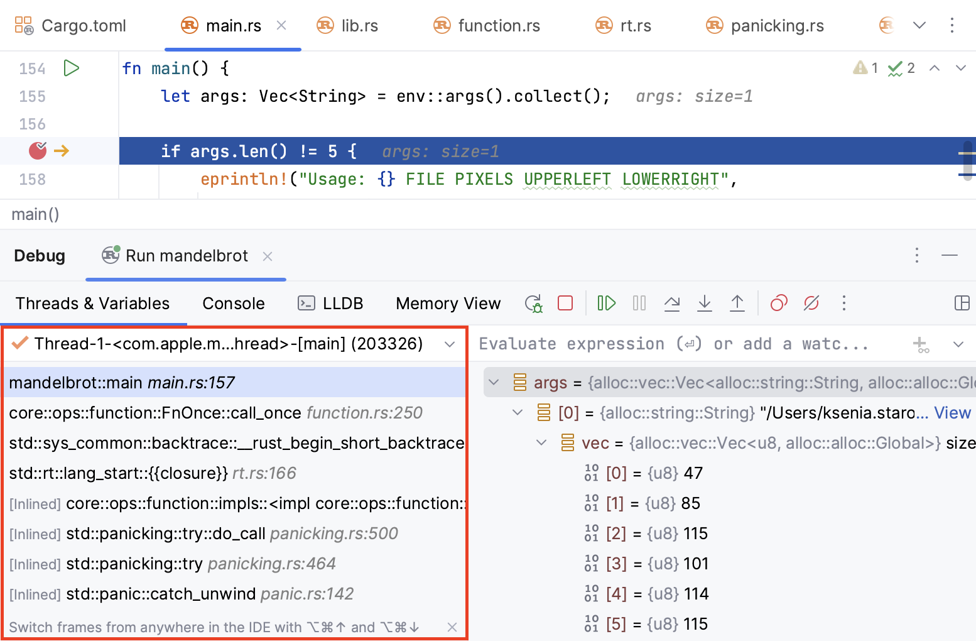
Task: Open the LLDB tab
Action: tap(330, 304)
